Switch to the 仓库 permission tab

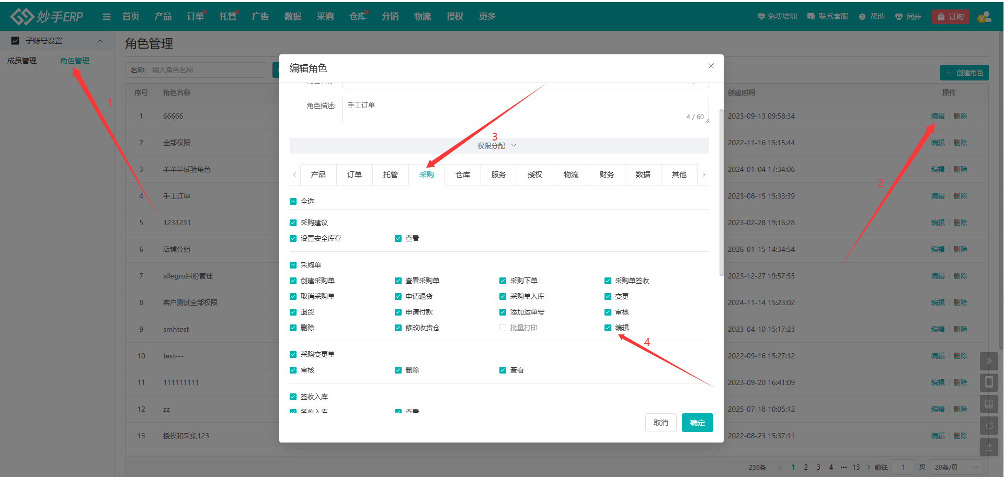[462, 174]
